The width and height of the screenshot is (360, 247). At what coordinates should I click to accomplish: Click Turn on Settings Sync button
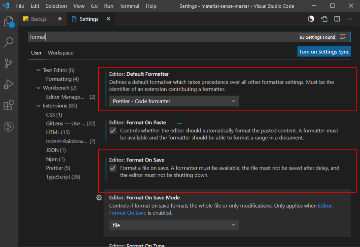pyautogui.click(x=324, y=52)
